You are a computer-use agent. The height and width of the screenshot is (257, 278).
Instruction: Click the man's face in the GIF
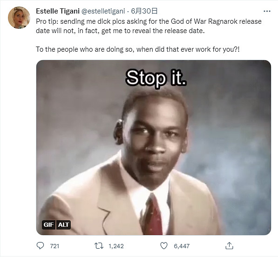tap(157, 140)
